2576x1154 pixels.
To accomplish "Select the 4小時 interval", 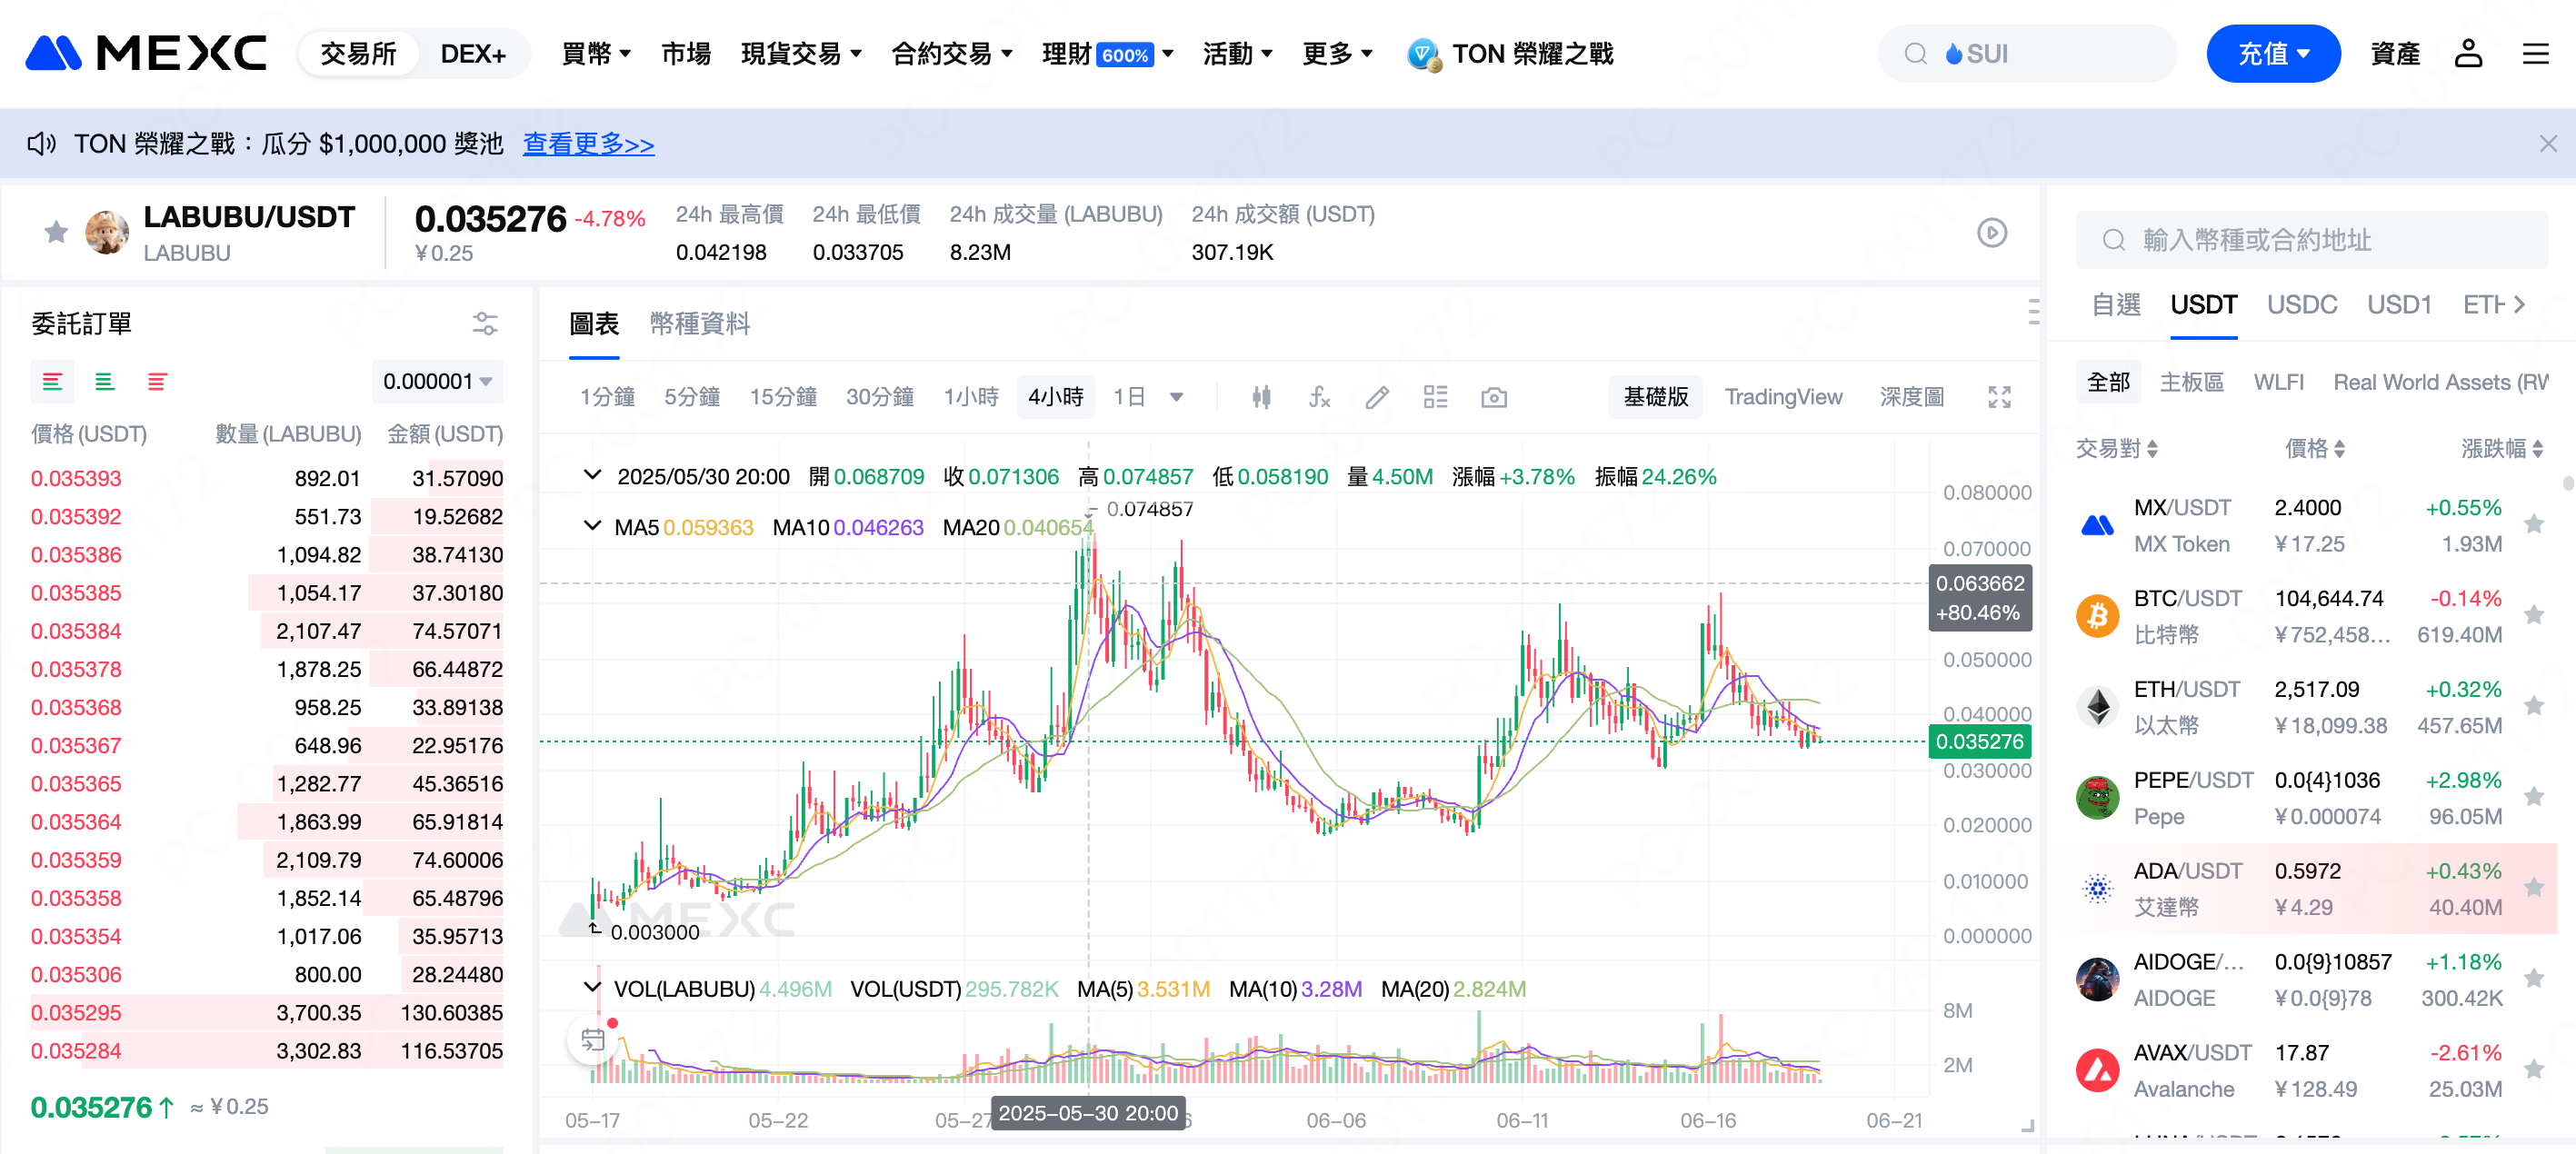I will 1056,397.
